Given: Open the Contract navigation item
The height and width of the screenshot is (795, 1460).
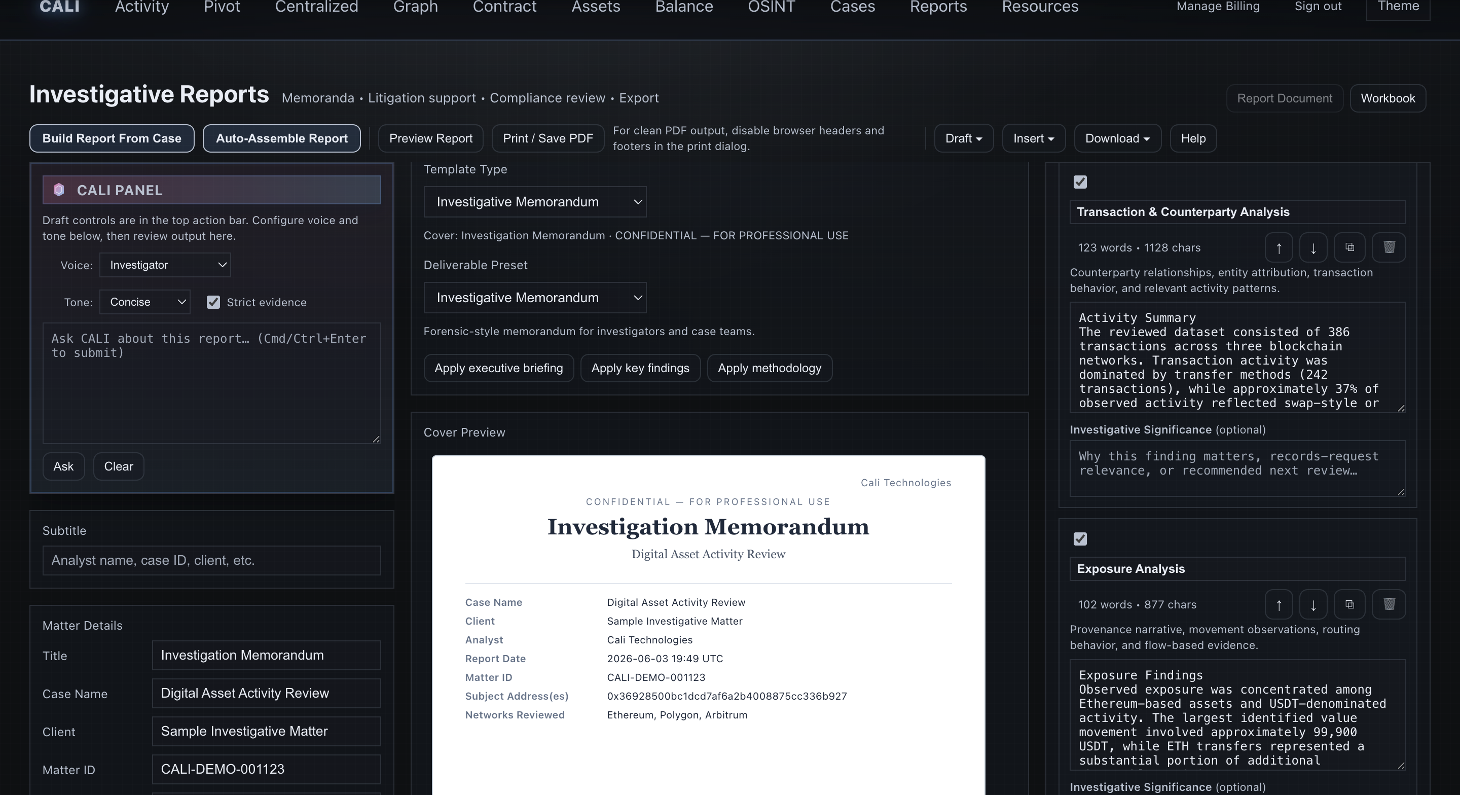Looking at the screenshot, I should [504, 7].
